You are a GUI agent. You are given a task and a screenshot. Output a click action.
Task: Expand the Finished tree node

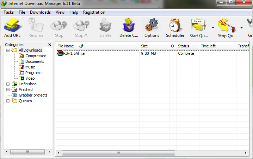tap(8, 90)
